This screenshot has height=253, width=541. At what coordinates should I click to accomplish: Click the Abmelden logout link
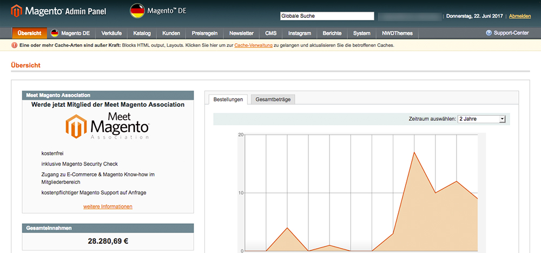(519, 16)
